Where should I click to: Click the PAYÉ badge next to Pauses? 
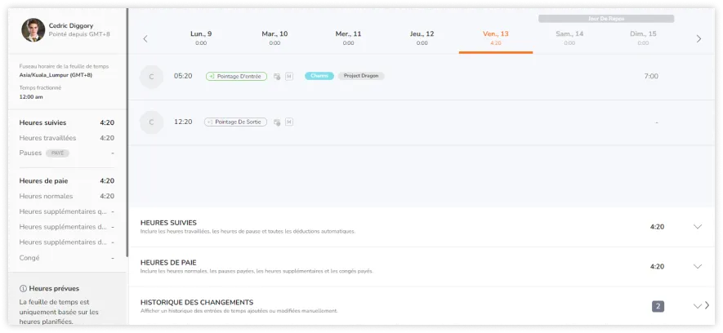tap(58, 153)
